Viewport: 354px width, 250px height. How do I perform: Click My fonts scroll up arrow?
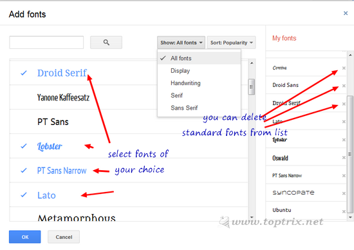pos(350,55)
